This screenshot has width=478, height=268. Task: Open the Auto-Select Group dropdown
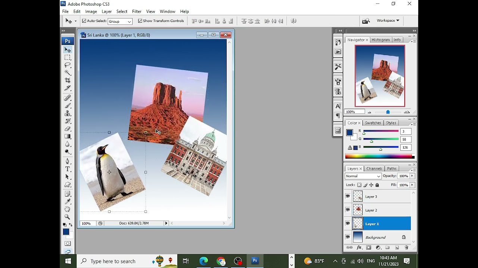coord(120,21)
